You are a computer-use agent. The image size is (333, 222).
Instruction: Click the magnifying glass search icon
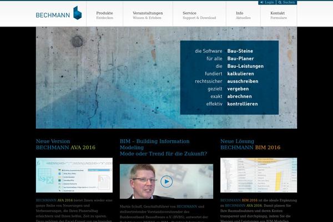click(280, 2)
